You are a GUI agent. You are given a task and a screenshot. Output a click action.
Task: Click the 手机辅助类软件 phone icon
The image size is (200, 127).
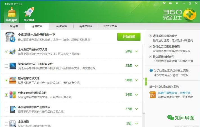click(x=13, y=109)
